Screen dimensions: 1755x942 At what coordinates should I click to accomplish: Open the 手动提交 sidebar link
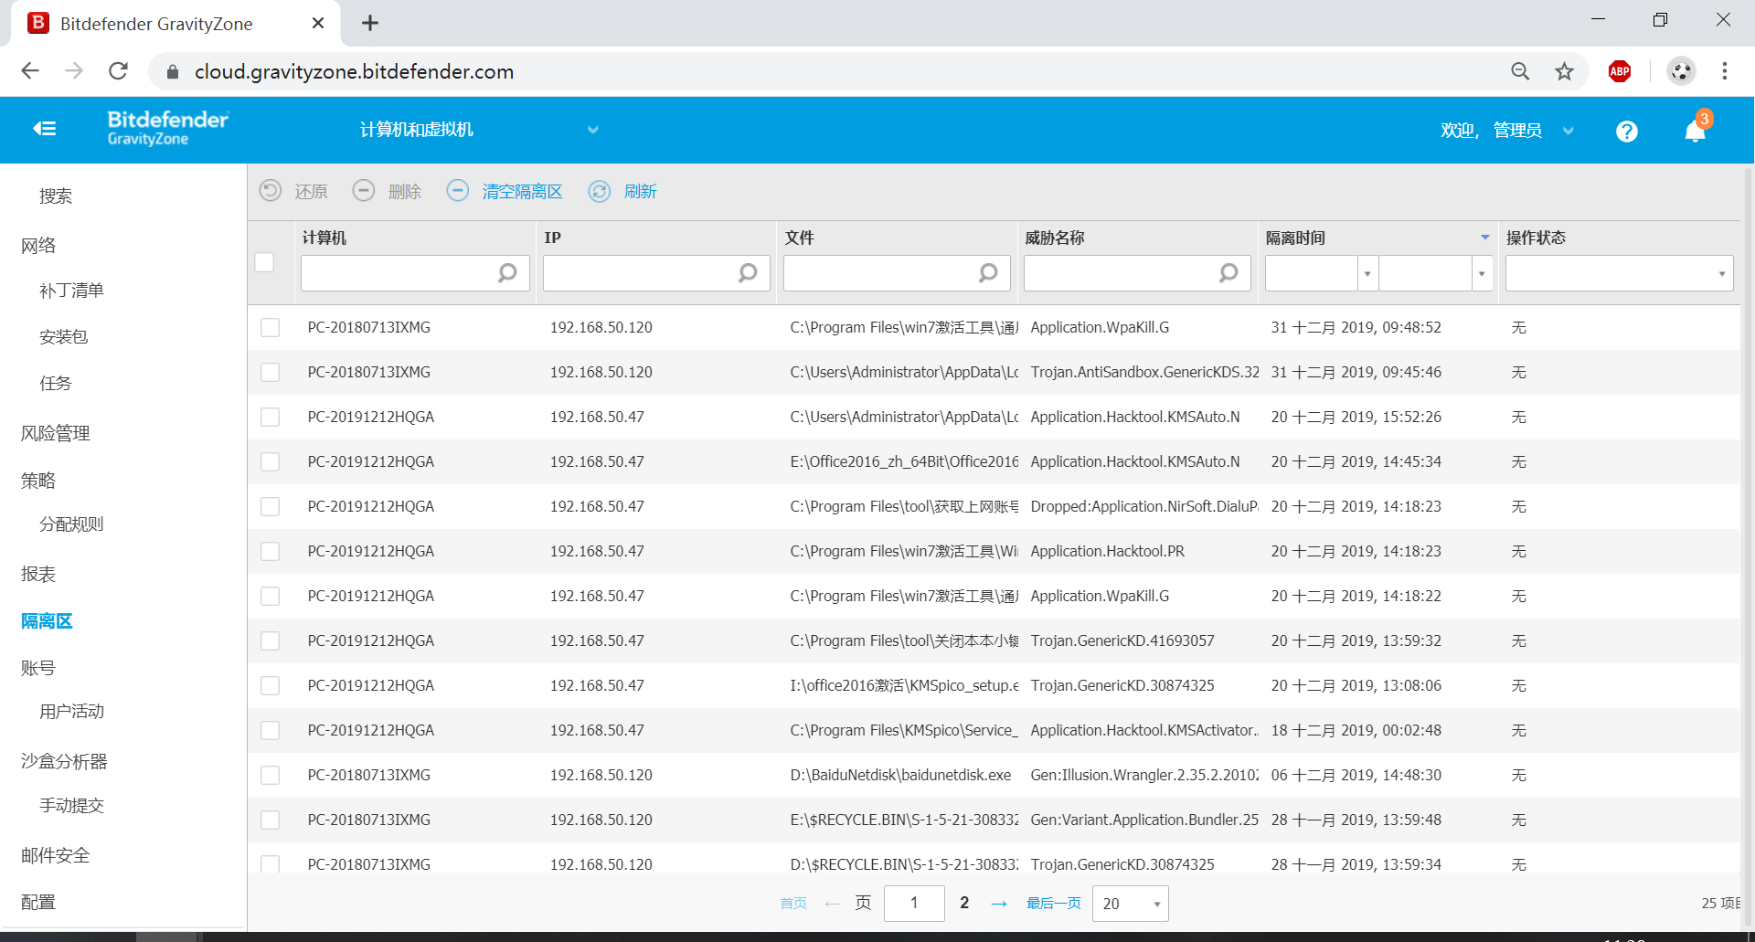pos(71,806)
